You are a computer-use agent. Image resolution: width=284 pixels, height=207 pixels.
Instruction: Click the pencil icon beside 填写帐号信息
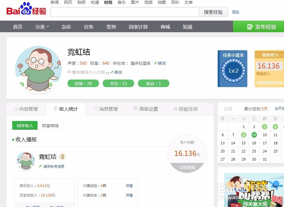point(40,166)
